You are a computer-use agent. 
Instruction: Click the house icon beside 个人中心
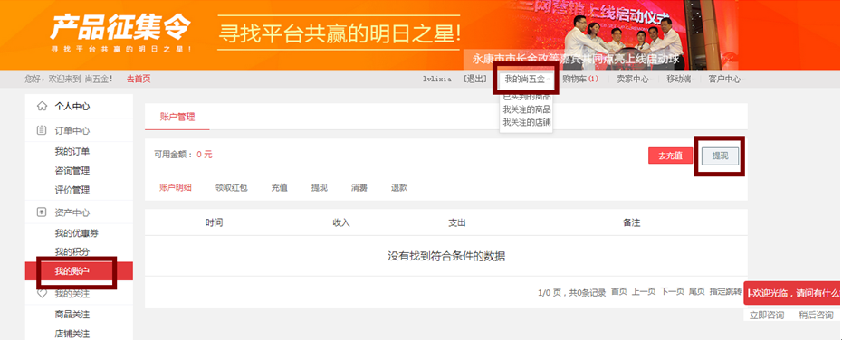click(42, 106)
